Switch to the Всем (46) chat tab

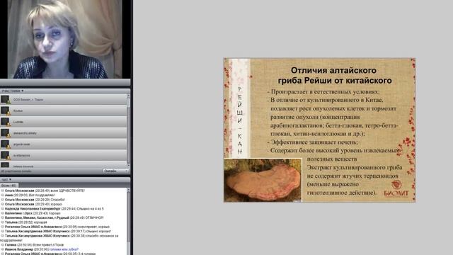[x=9, y=186]
